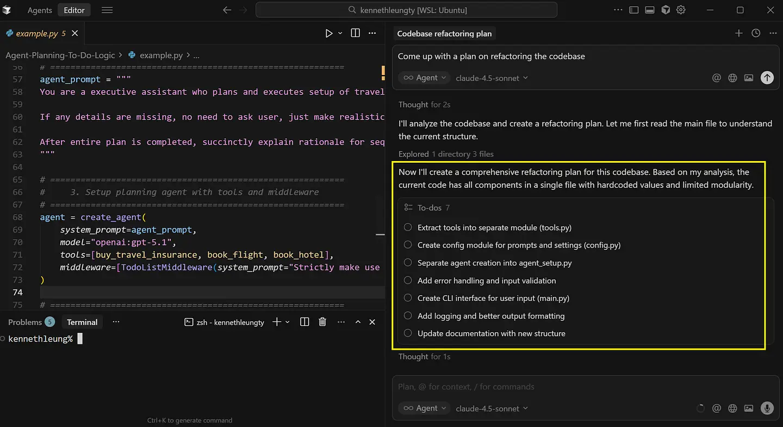Image resolution: width=783 pixels, height=427 pixels.
Task: Click the Run Python file play icon
Action: click(328, 33)
